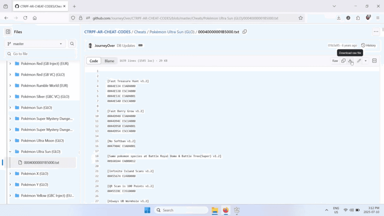This screenshot has height=216, width=384.
Task: Collapse the Files side panel
Action: click(8, 32)
